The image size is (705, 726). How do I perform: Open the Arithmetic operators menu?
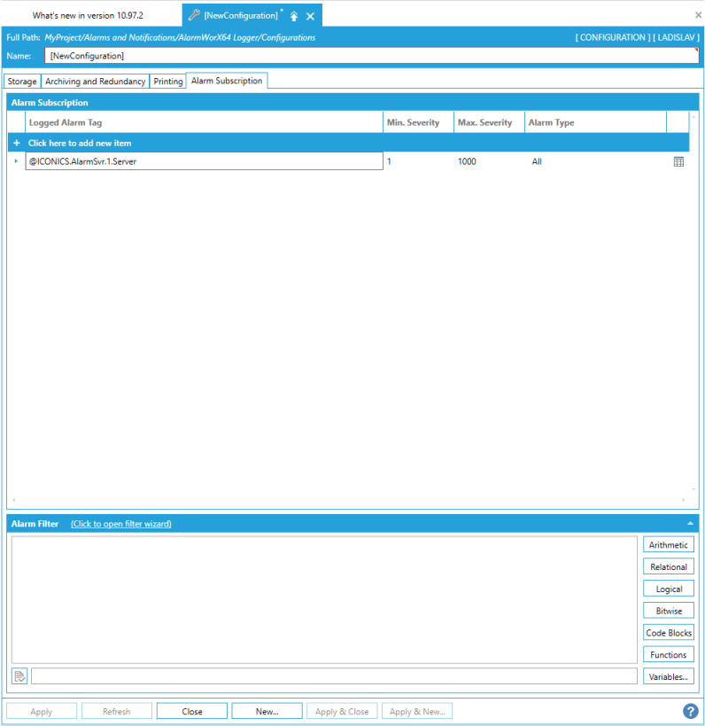tap(668, 545)
